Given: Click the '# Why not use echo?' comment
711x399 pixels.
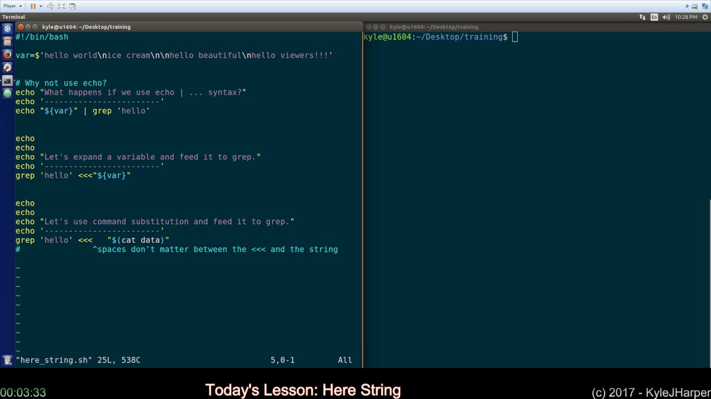Looking at the screenshot, I should click(x=61, y=83).
